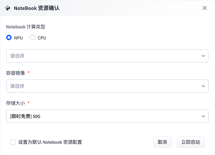This screenshot has height=155, width=215.
Task: Click the chevron on the compute type dropdown
Action: (x=203, y=56)
